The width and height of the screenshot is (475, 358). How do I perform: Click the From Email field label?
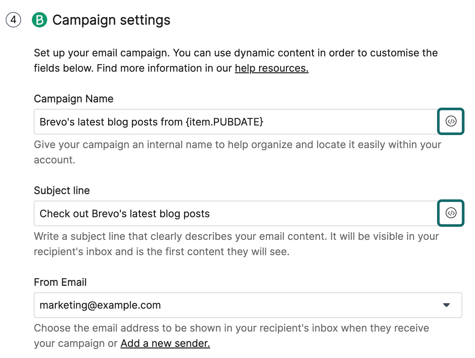tap(60, 282)
